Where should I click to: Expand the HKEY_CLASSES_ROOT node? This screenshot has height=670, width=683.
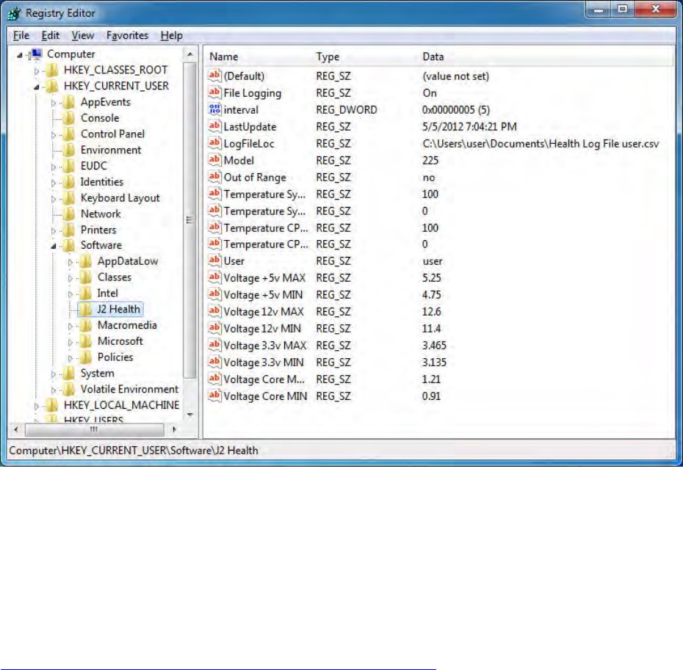37,71
